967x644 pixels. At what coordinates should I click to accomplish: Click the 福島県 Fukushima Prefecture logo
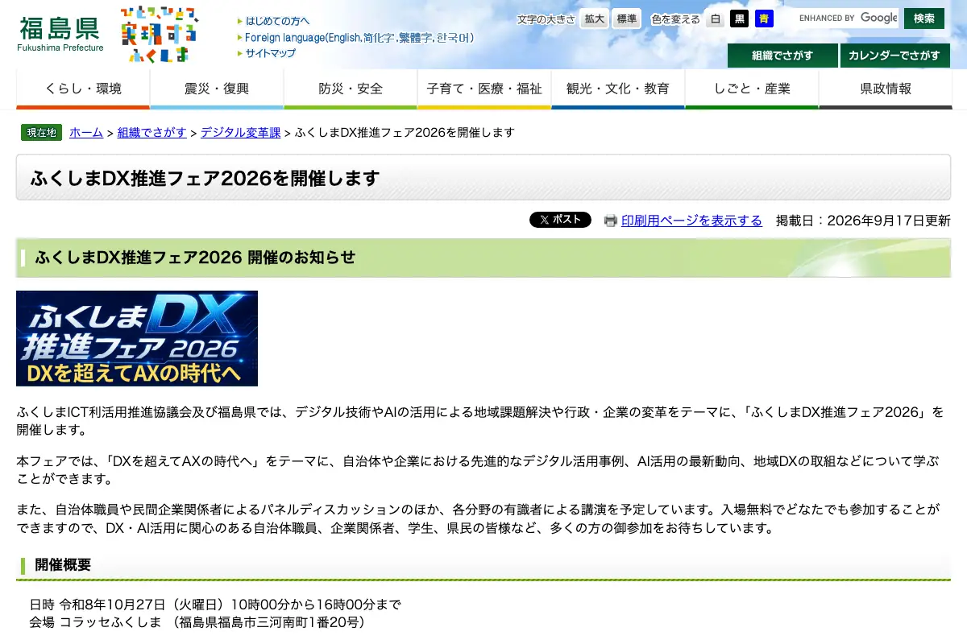point(60,35)
